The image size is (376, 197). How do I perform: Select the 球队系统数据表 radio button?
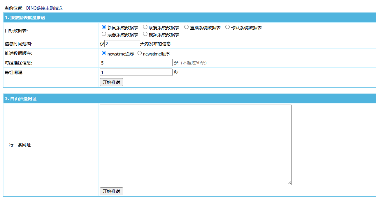click(x=227, y=27)
